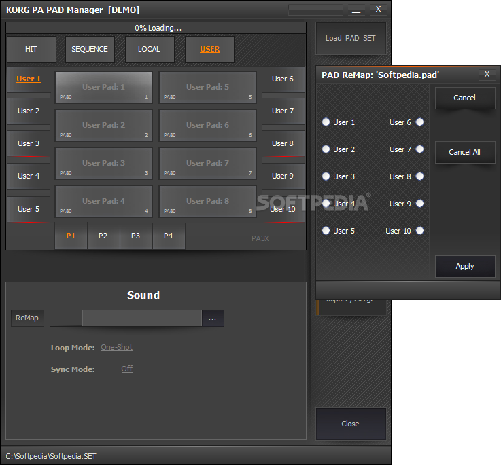Open the SEQUENCE pad category tab
The image size is (501, 465).
(x=90, y=49)
